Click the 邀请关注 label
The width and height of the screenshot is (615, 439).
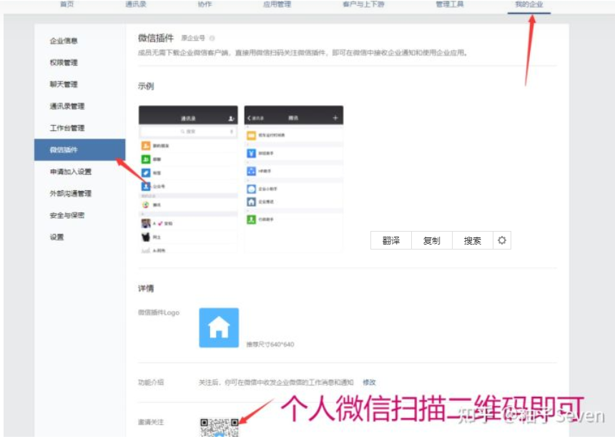coord(151,422)
